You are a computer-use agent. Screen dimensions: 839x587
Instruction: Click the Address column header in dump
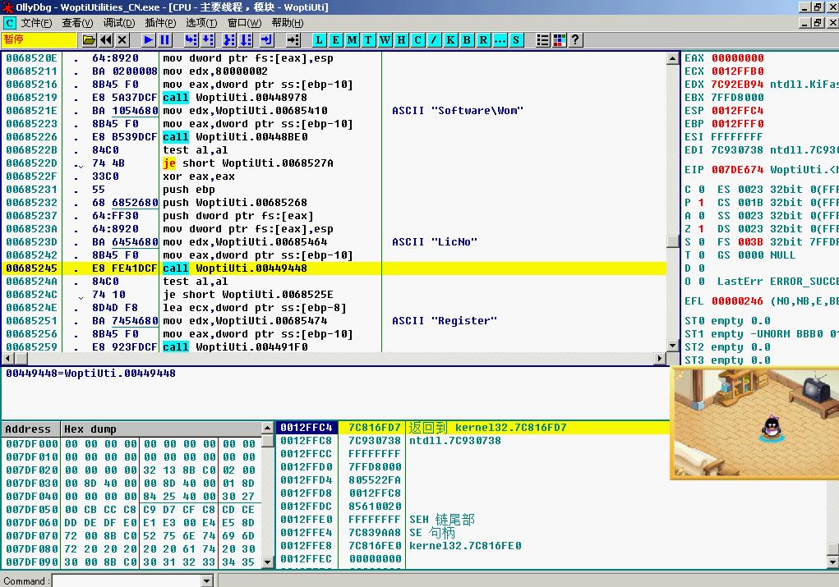31,429
